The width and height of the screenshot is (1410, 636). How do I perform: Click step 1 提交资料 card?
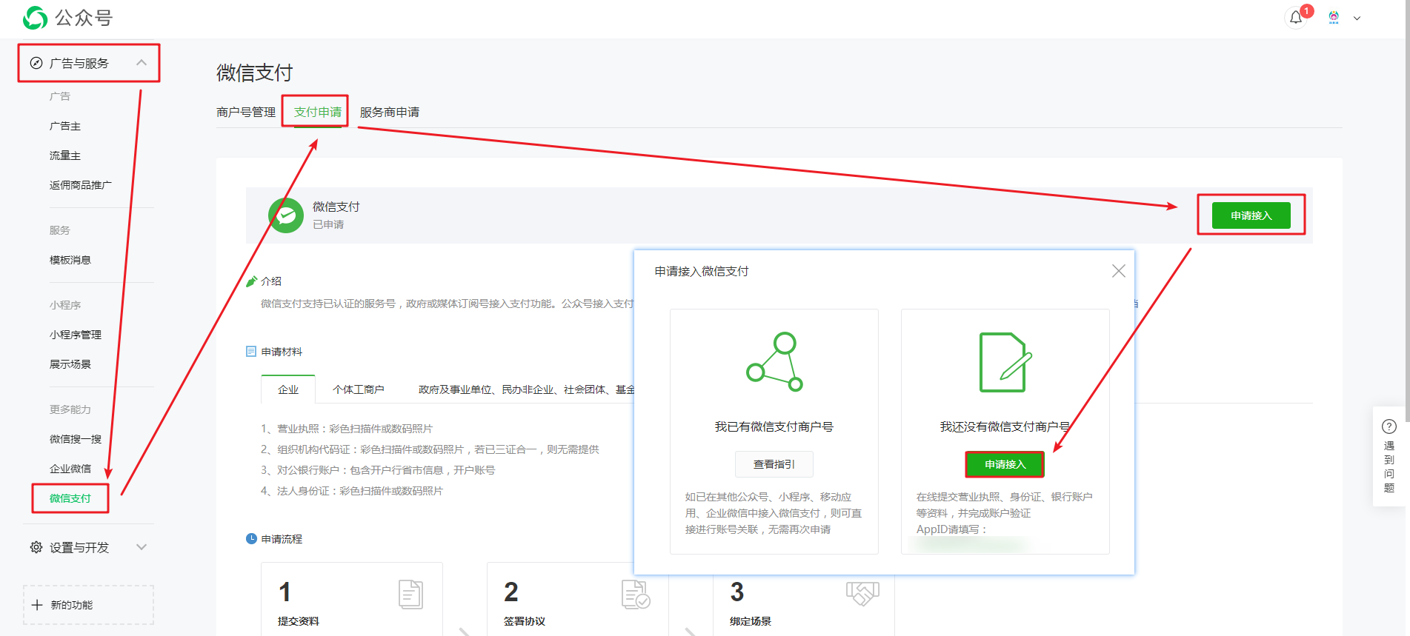coord(352,598)
